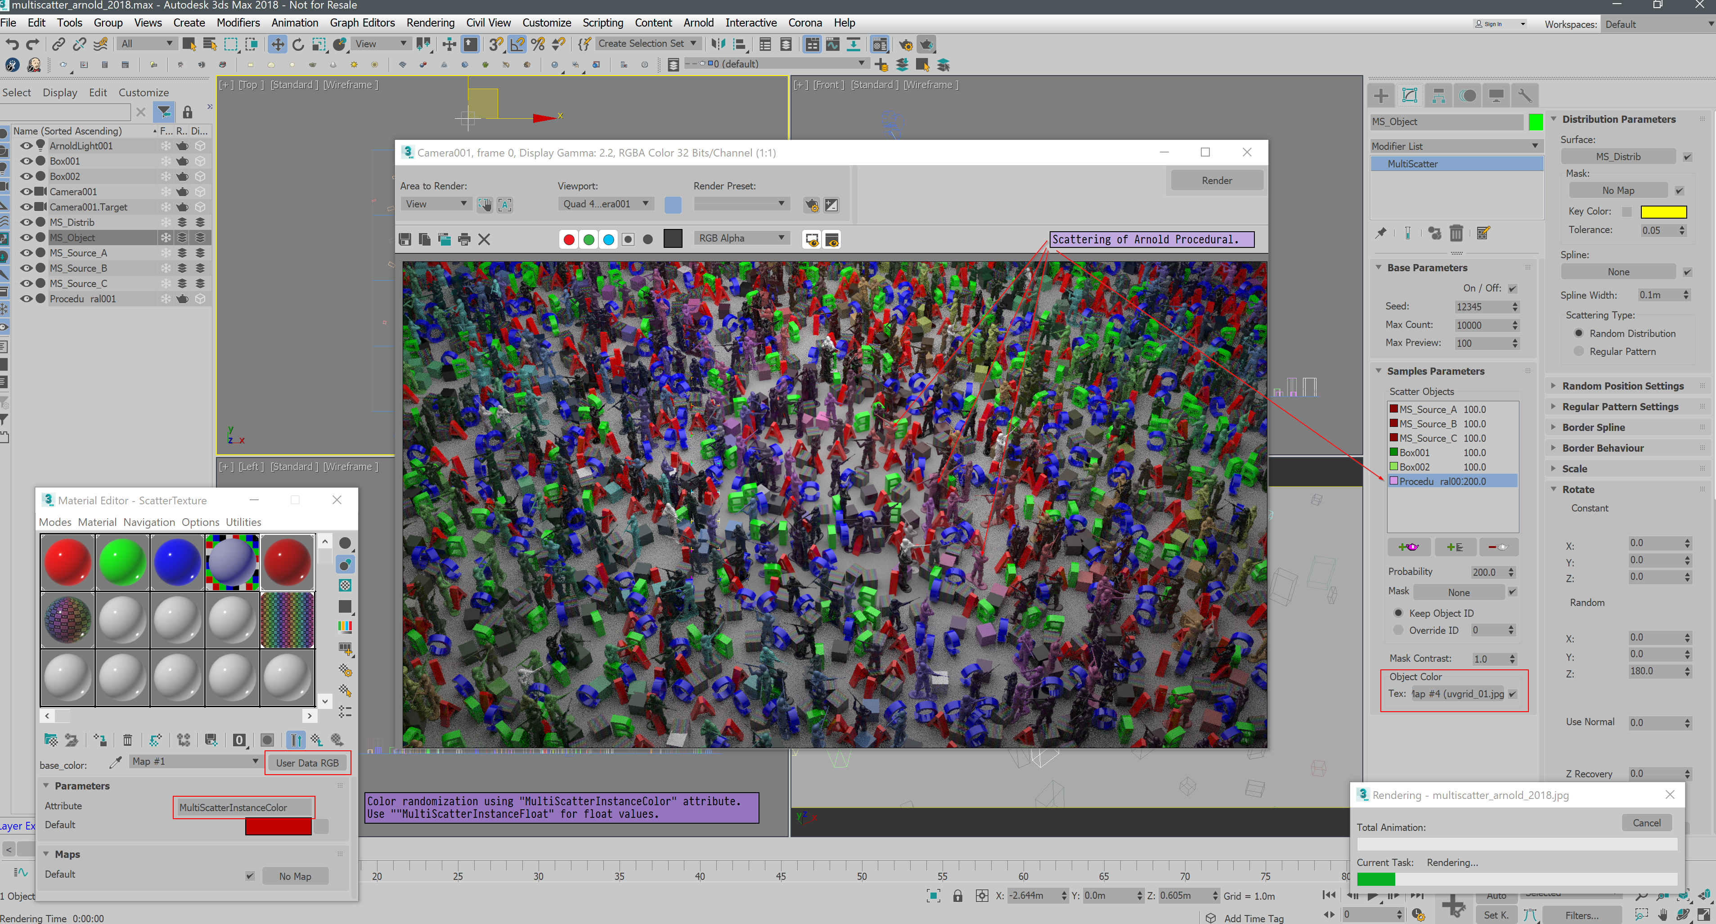Screen dimensions: 1716x924
Task: Toggle the Default map checkbox in Maps rollout
Action: point(250,876)
